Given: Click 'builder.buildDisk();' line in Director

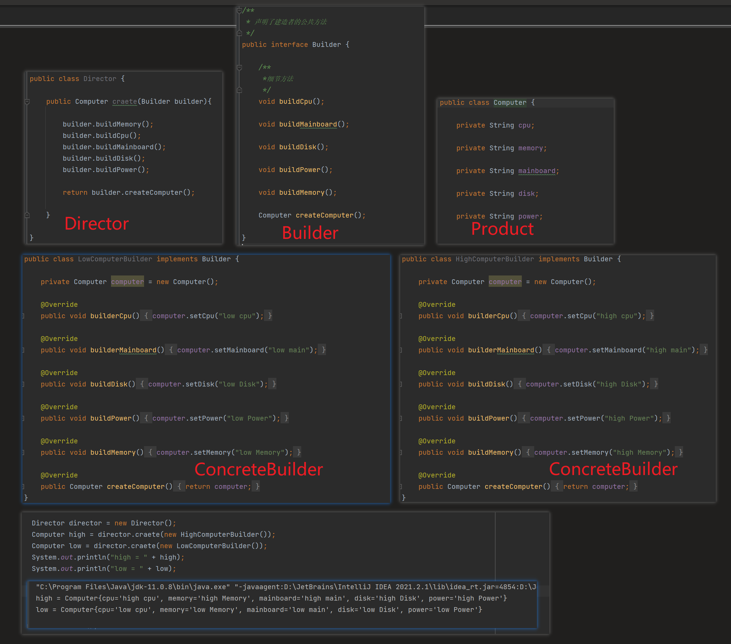Looking at the screenshot, I should [104, 158].
